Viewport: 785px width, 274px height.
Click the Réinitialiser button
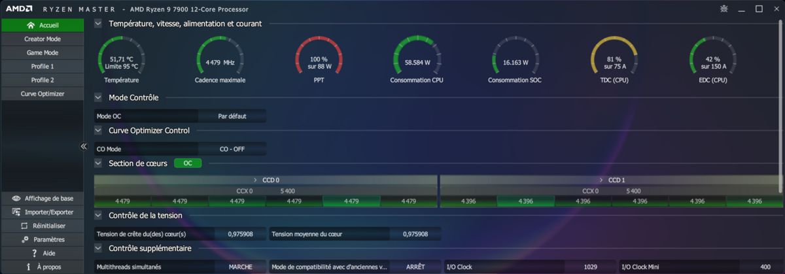43,226
